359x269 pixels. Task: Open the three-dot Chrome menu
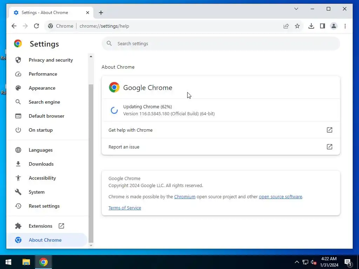pyautogui.click(x=345, y=26)
